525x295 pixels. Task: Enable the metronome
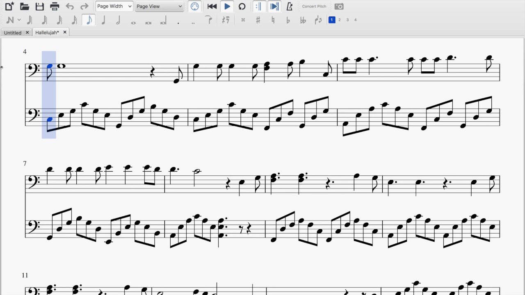tap(290, 6)
